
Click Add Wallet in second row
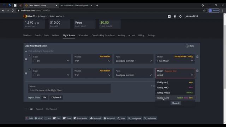(x=105, y=71)
